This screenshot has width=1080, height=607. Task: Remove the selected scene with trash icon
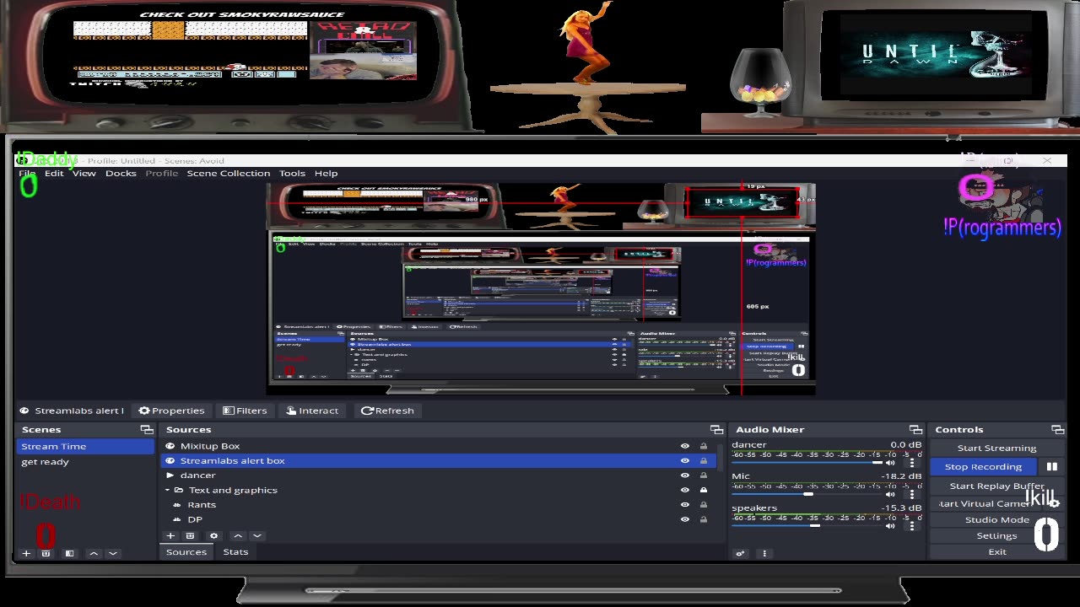[x=46, y=553]
